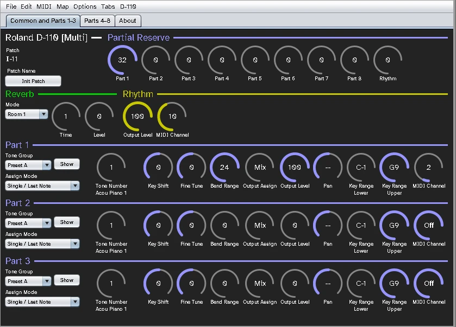Open the Options menu
This screenshot has height=327, width=456.
click(85, 7)
